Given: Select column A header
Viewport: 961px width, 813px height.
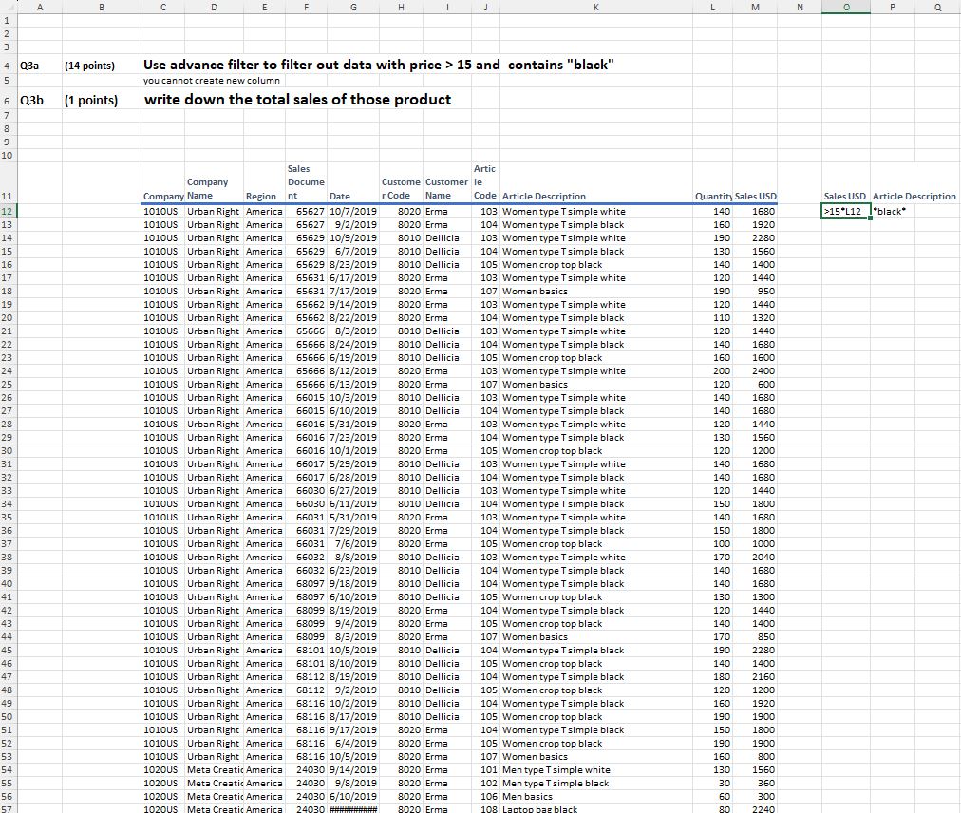Looking at the screenshot, I should point(39,8).
